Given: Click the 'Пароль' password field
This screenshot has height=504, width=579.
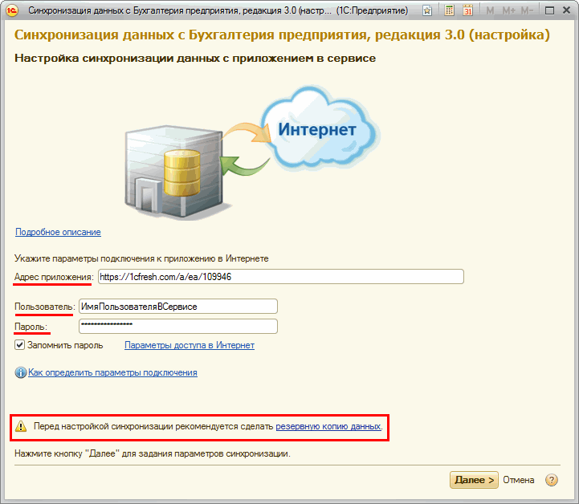Looking at the screenshot, I should click(177, 327).
